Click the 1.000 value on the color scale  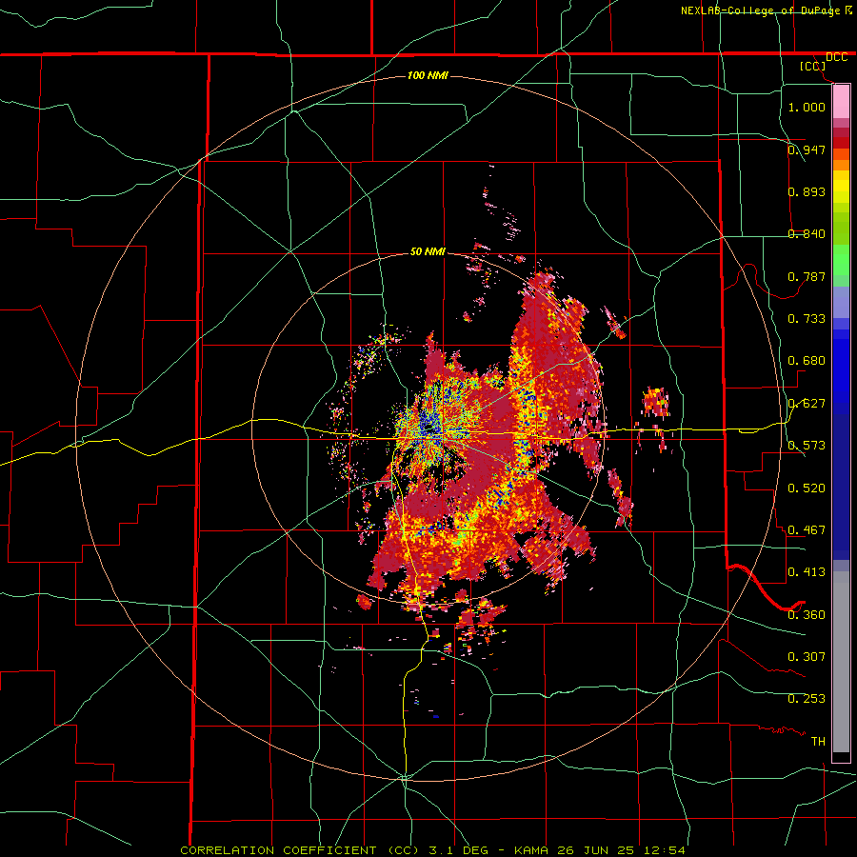pos(807,107)
